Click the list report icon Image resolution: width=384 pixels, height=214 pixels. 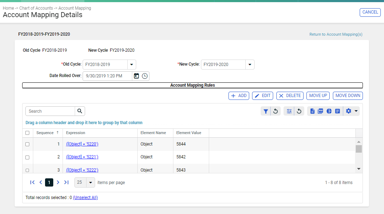click(338, 111)
